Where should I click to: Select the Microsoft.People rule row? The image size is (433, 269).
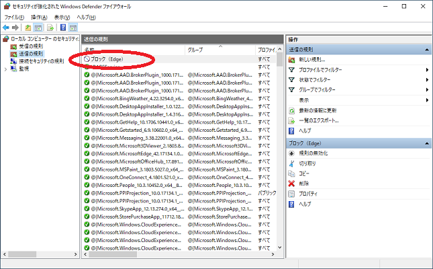tap(179, 185)
